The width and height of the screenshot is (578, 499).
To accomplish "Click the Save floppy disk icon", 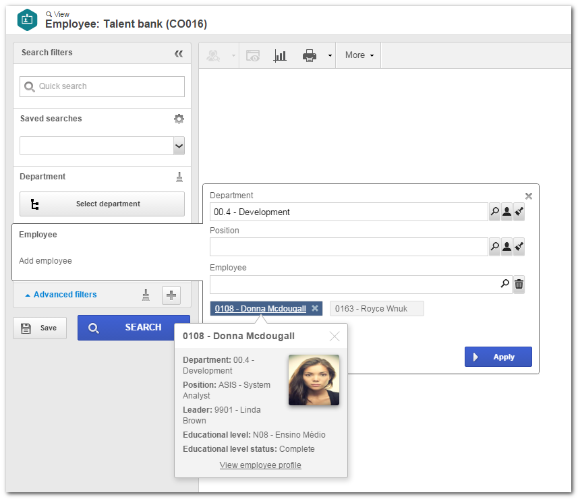I will coord(26,328).
